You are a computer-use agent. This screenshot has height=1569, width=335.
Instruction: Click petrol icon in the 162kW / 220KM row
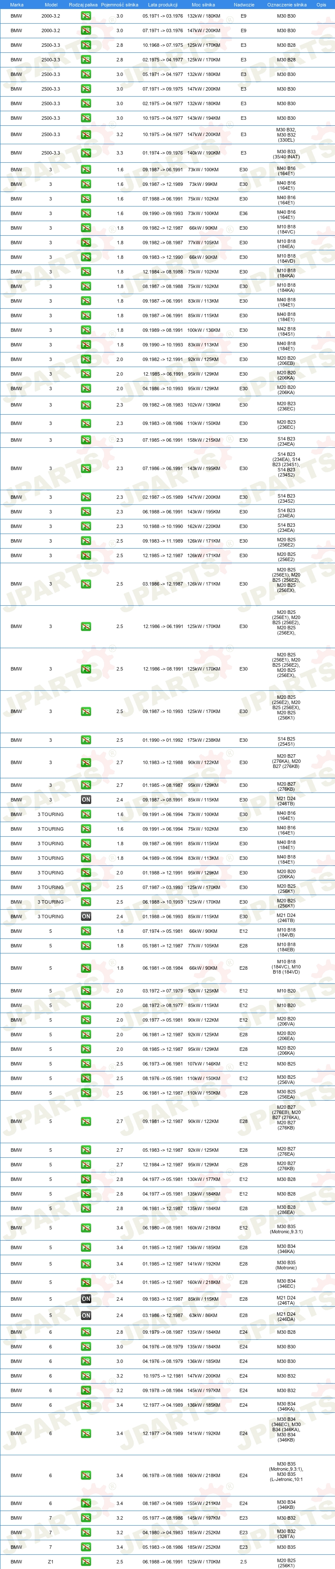coord(86,526)
